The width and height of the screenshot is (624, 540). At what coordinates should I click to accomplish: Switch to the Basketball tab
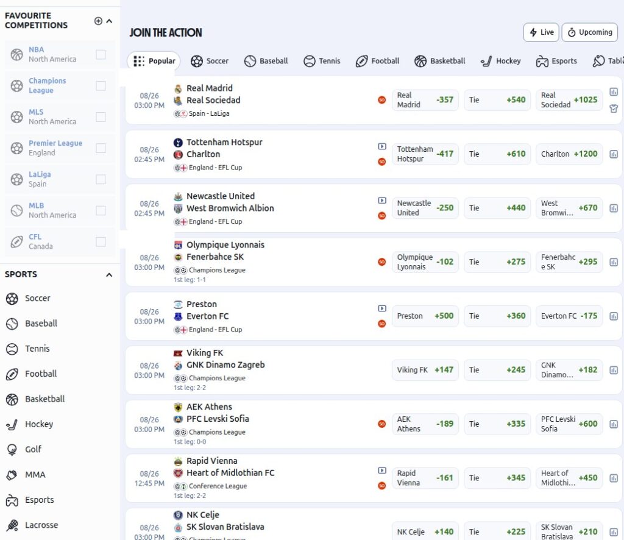pyautogui.click(x=439, y=61)
